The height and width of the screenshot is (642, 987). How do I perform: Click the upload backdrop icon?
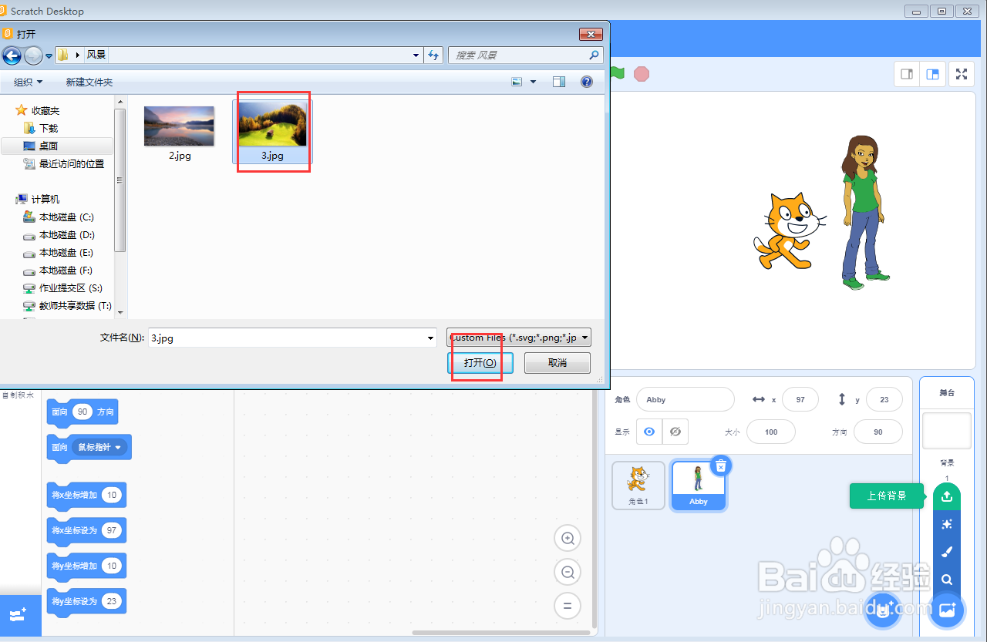947,496
